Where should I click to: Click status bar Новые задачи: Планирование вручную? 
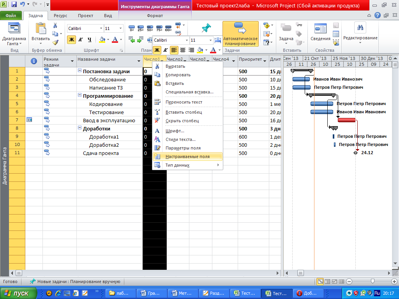[x=75, y=281]
